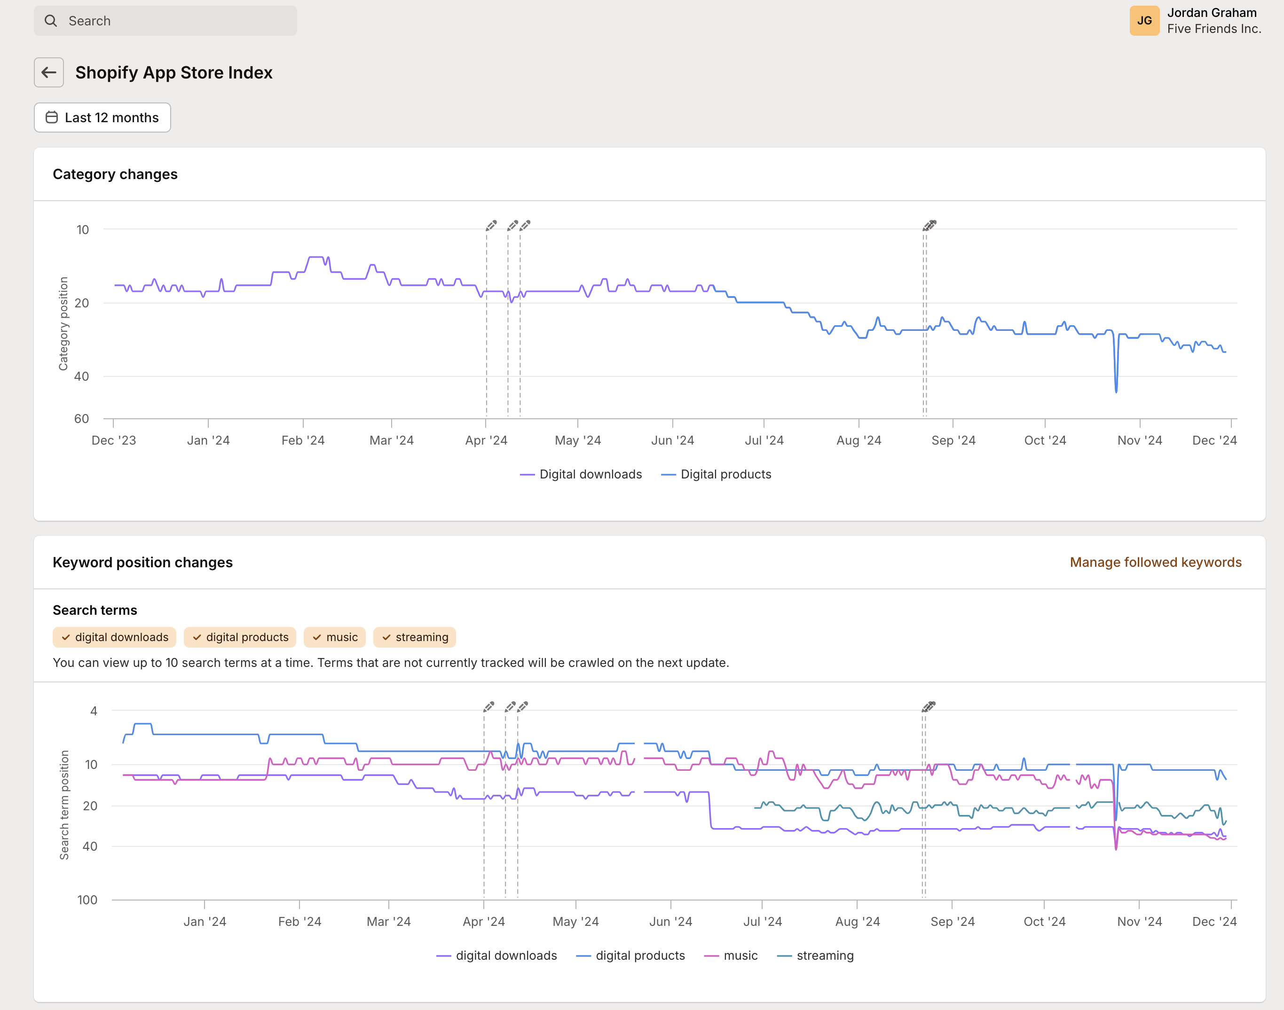Screen dimensions: 1284x1010
Task: Click the Manage followed keywords link
Action: [1155, 562]
